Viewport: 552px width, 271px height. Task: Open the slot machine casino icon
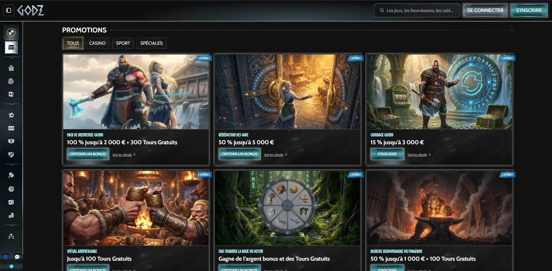coord(11,81)
